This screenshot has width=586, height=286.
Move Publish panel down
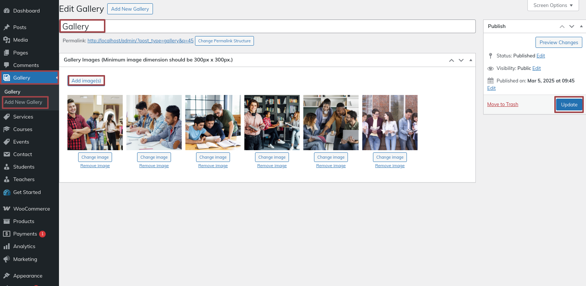572,27
